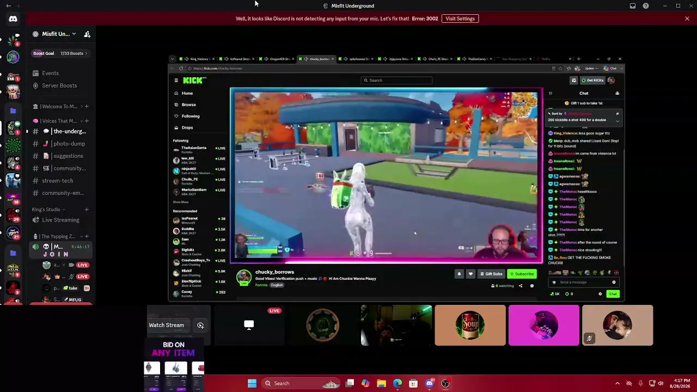
Task: Show hidden icons in system tray
Action: coord(617,383)
